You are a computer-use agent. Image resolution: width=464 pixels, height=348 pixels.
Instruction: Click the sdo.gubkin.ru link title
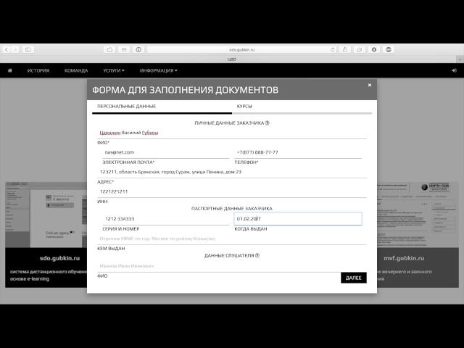pos(59,258)
